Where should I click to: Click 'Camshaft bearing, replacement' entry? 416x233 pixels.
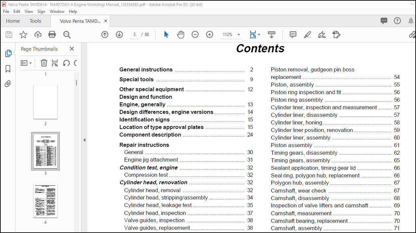pyautogui.click(x=335, y=221)
